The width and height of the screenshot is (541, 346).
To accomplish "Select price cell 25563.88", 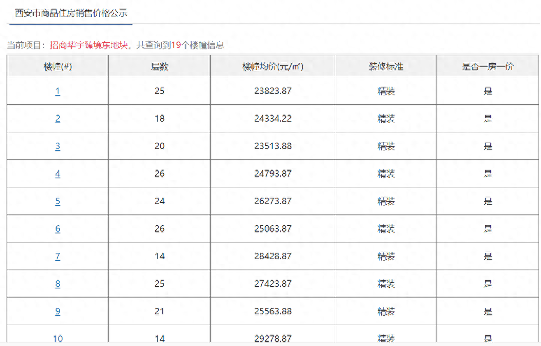I will (273, 311).
